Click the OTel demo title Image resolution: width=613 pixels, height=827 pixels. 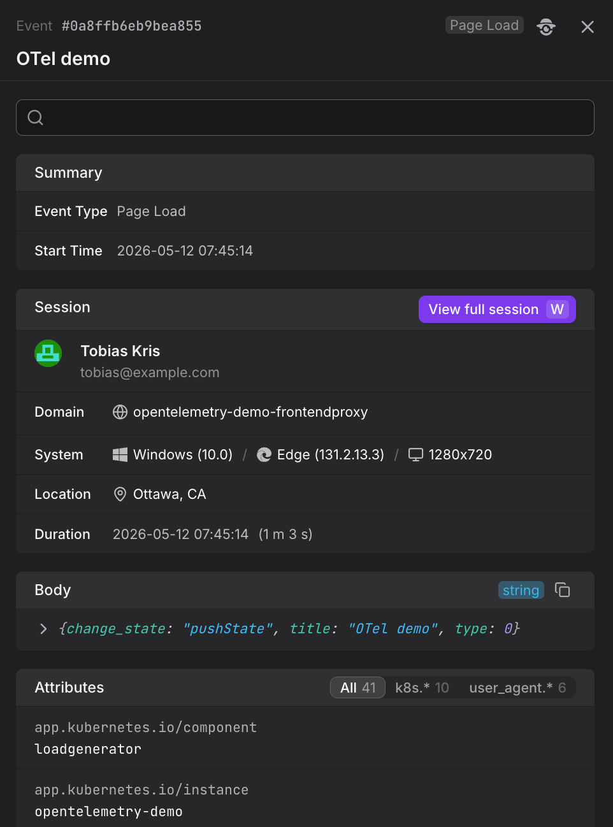tap(63, 59)
